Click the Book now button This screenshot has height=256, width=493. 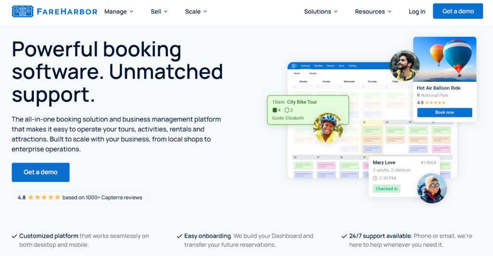(x=444, y=113)
